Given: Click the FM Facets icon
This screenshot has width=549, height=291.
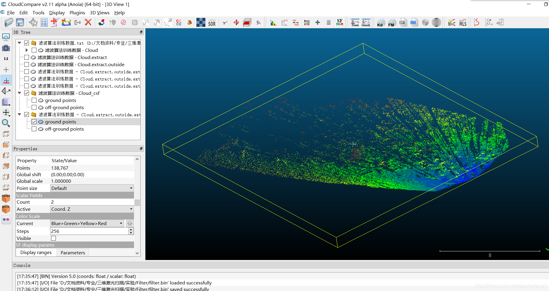Looking at the screenshot, I should click(392, 22).
